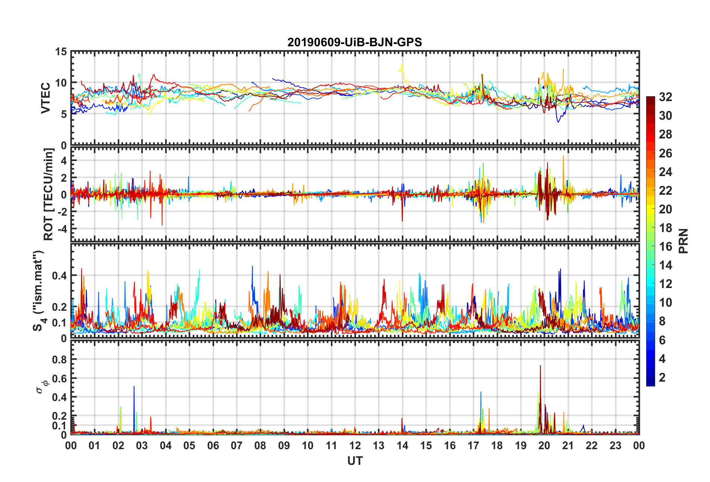Select hour label 23 on UT axis
This screenshot has width=710, height=482.
click(x=615, y=445)
